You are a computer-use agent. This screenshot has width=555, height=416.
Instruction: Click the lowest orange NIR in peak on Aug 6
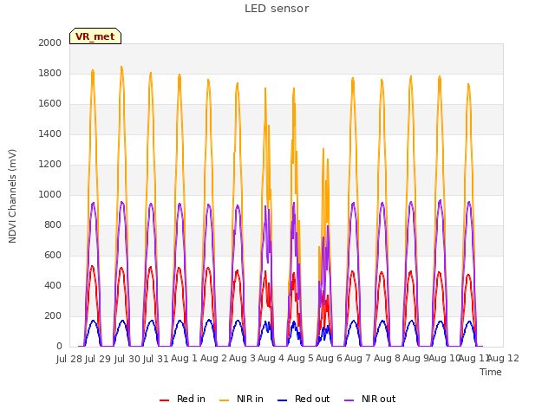pyautogui.click(x=323, y=148)
